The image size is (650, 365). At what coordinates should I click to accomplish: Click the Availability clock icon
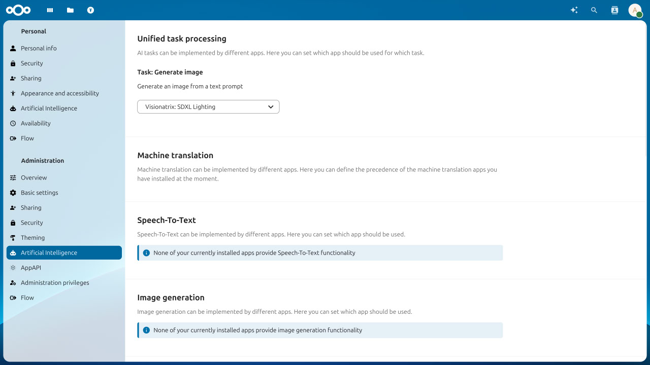13,123
